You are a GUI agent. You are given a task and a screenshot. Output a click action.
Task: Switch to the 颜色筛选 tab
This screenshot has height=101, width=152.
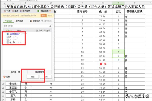19,21
